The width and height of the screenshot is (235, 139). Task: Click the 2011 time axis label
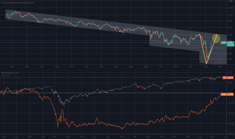161,66
